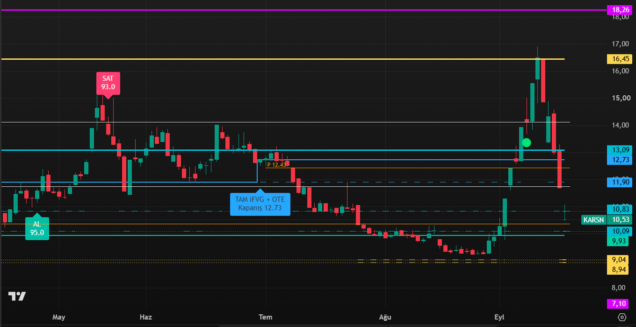Click the May label on time axis

click(x=58, y=317)
